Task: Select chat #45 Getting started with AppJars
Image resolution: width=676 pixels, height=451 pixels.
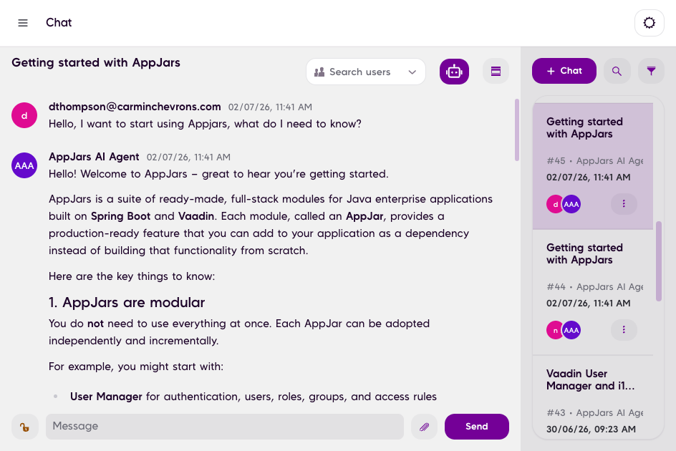Action: tap(593, 166)
